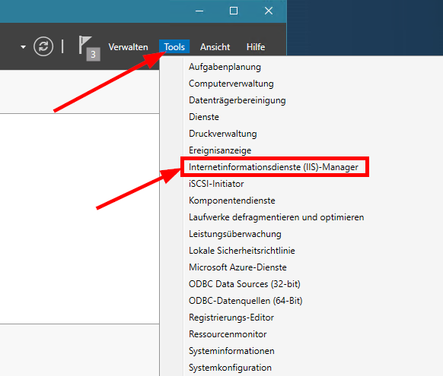Select Ereignisanzeige
This screenshot has width=443, height=376.
220,150
